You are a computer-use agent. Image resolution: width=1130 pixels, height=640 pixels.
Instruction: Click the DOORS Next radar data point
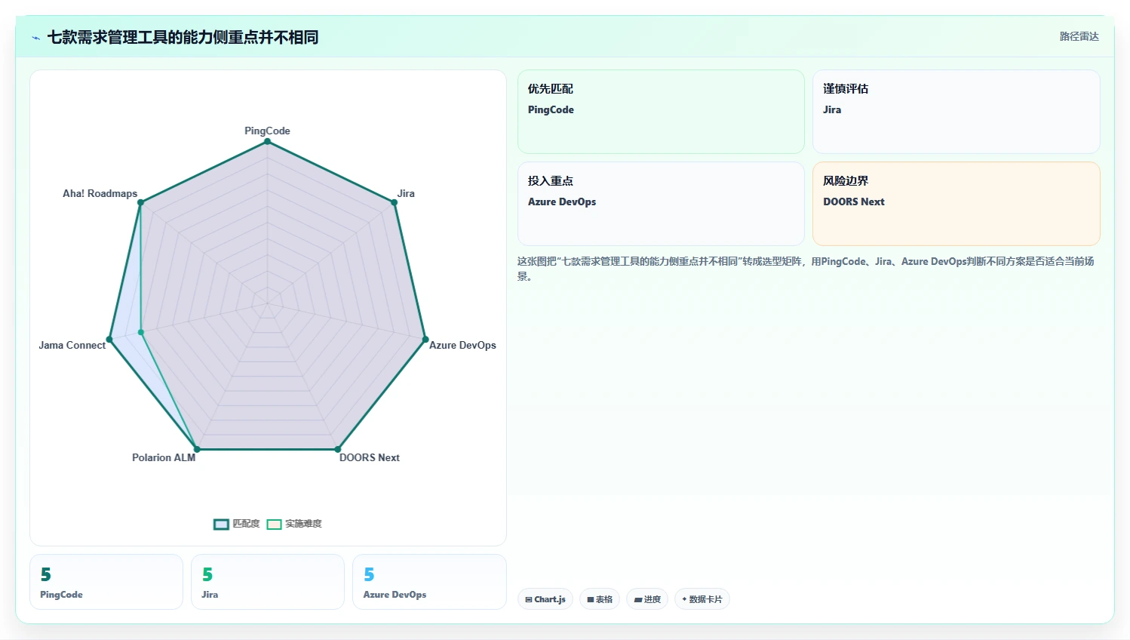point(338,449)
